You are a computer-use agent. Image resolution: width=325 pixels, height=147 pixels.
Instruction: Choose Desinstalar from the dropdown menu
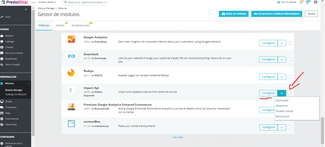[282, 100]
